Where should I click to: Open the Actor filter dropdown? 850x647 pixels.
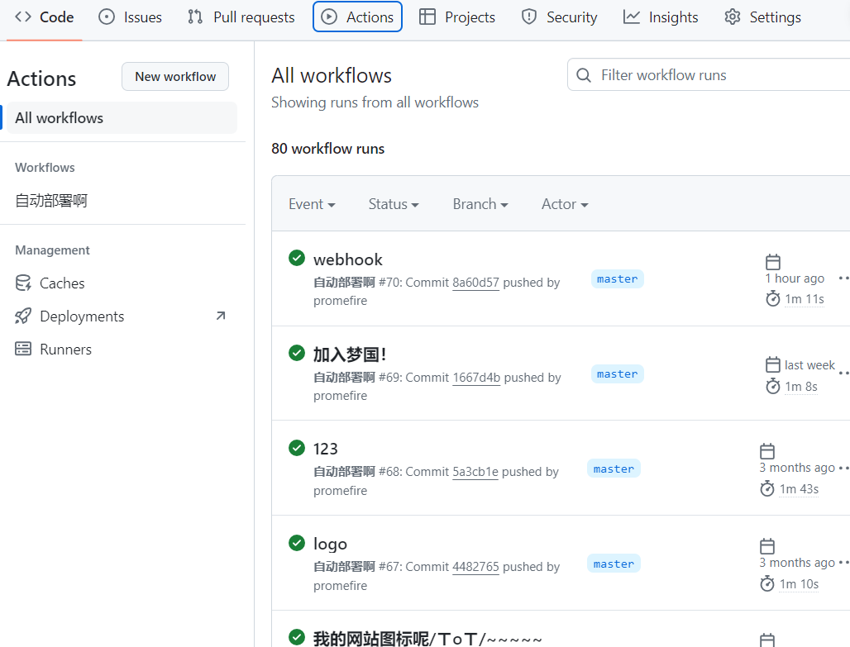[565, 204]
